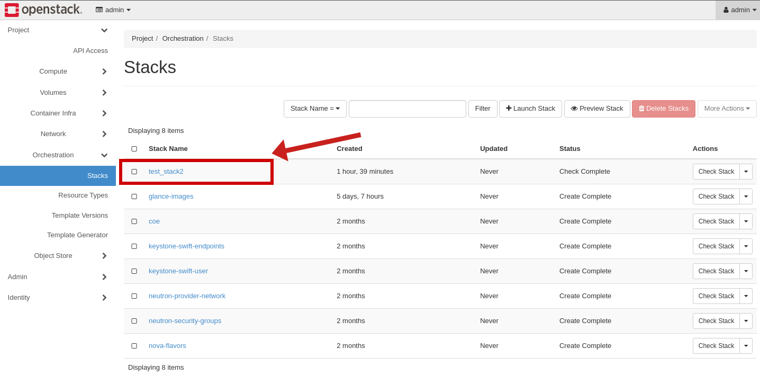The height and width of the screenshot is (384, 760).
Task: Click Check Stack for coe row
Action: pos(716,221)
